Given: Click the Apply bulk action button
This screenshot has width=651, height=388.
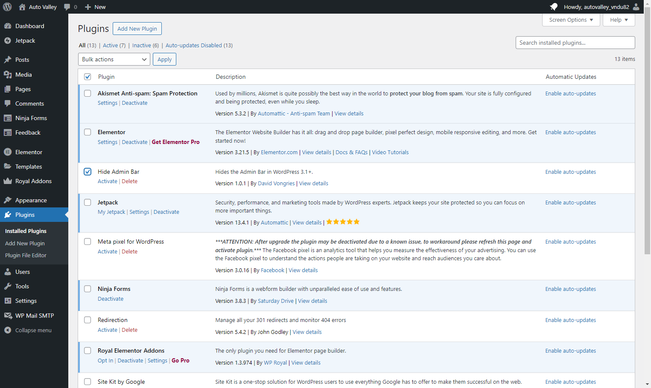Looking at the screenshot, I should click(164, 59).
